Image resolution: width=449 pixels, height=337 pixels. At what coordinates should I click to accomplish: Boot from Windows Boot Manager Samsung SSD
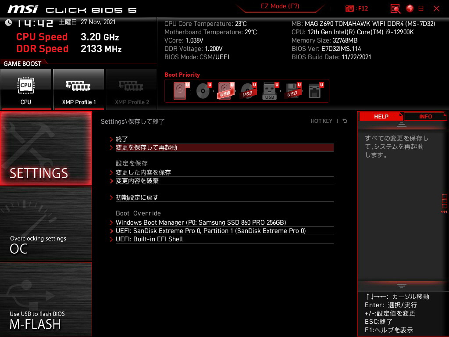tap(200, 222)
